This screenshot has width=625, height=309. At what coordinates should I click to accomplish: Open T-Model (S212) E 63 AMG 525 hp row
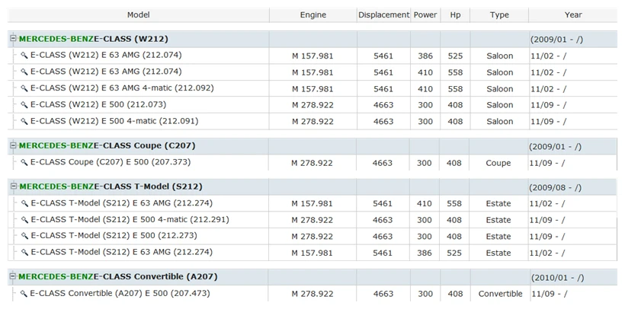coord(312,253)
